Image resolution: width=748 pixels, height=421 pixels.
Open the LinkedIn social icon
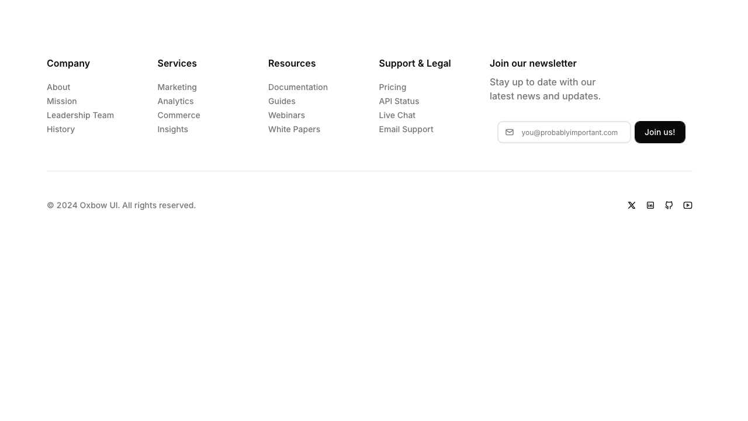click(650, 205)
